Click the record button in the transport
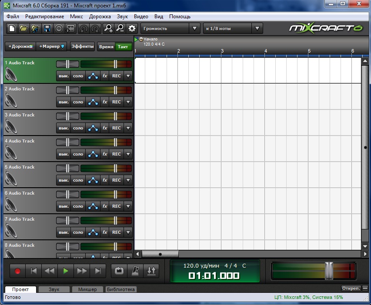This screenshot has height=305, width=371. [x=17, y=271]
